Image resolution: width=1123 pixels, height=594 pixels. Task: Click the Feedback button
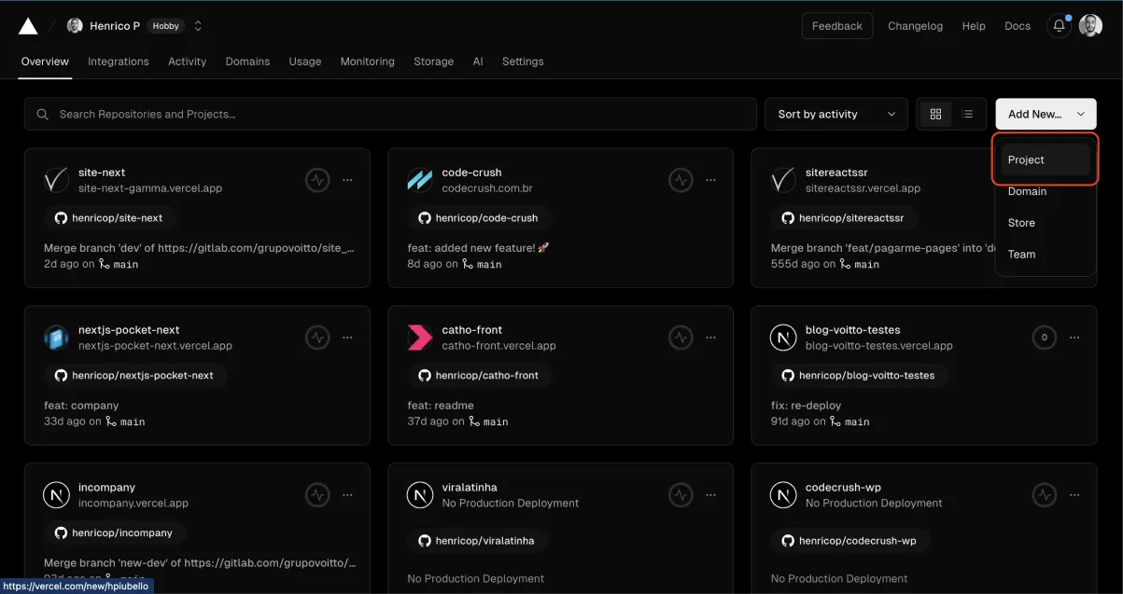tap(837, 26)
